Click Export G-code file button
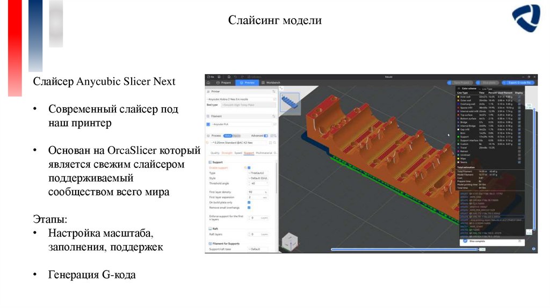 point(518,83)
